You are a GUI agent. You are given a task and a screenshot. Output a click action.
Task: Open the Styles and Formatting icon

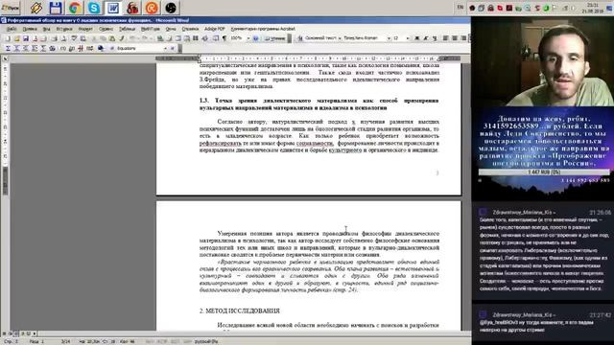[300, 38]
